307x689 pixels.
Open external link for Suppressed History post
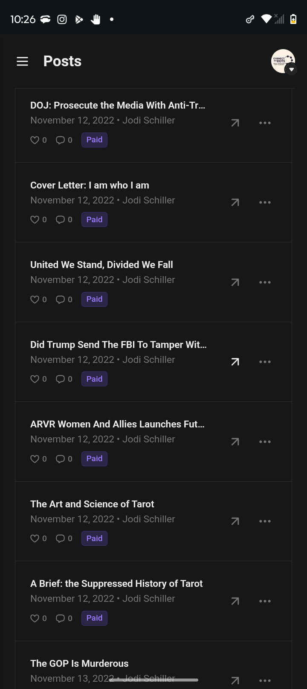[x=235, y=601]
